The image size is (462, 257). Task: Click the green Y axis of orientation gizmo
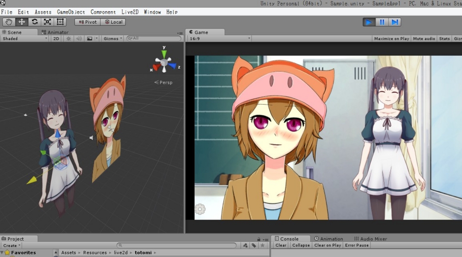tap(164, 53)
